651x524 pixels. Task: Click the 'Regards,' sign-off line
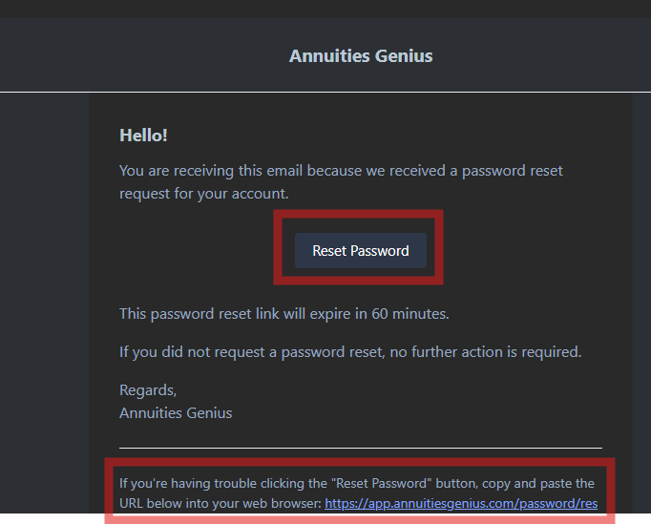[147, 390]
